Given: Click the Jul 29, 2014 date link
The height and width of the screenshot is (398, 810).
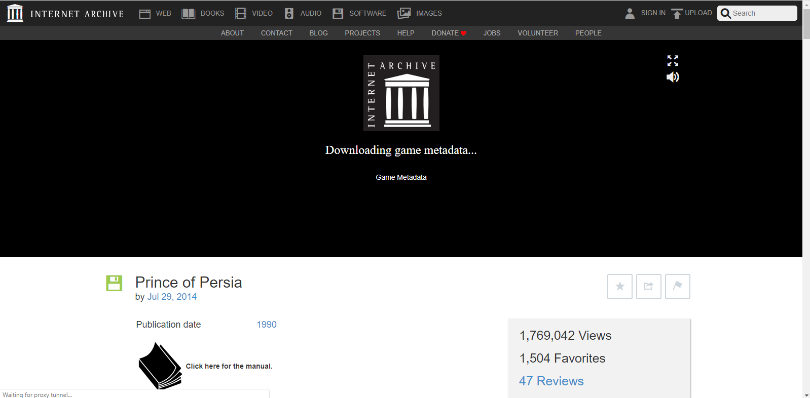Looking at the screenshot, I should click(x=172, y=297).
